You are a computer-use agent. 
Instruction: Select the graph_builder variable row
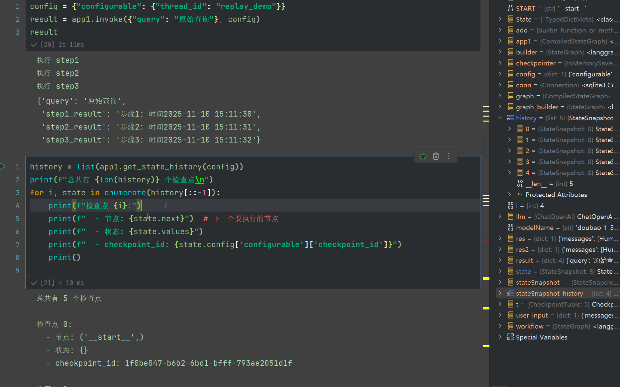(x=557, y=107)
